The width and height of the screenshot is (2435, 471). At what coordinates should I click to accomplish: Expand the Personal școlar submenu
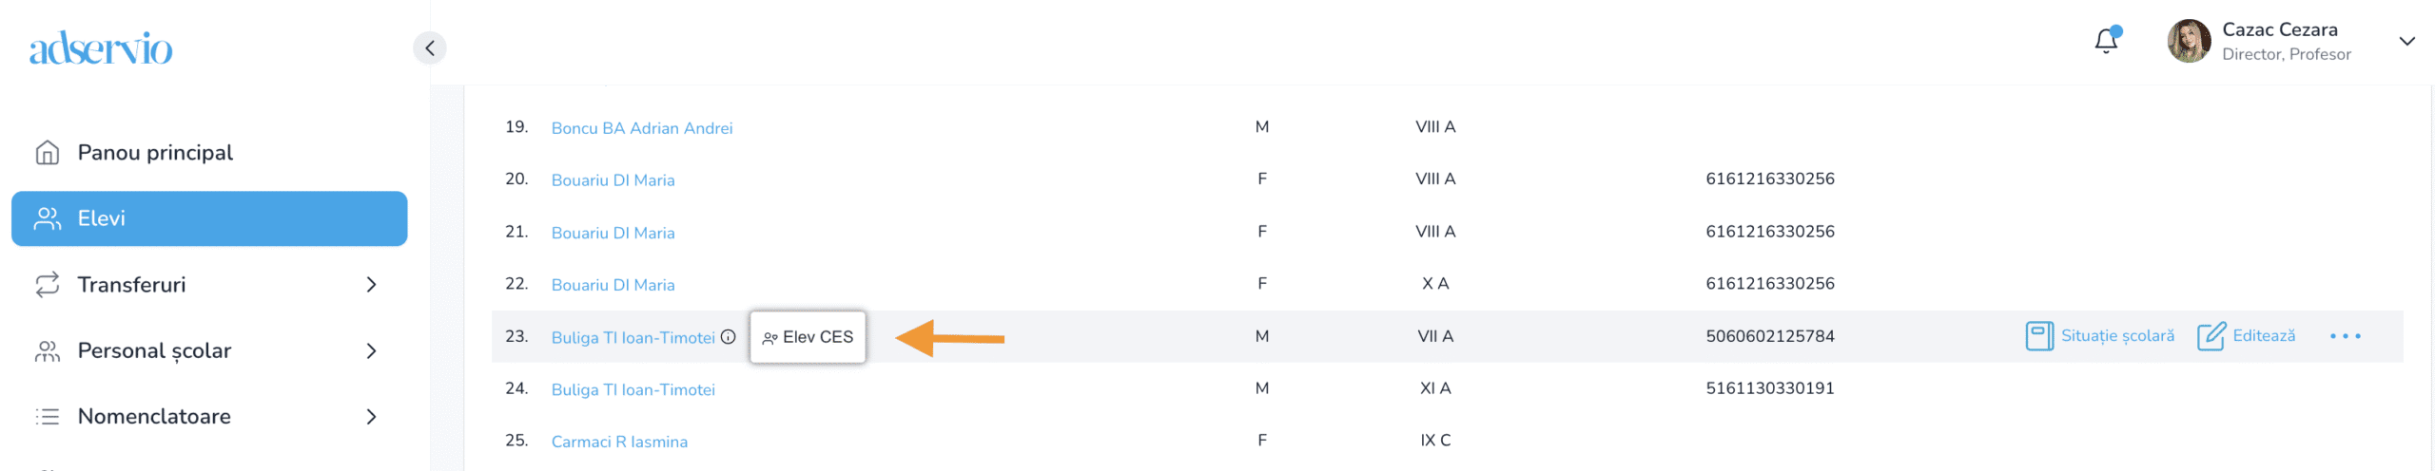[x=371, y=351]
